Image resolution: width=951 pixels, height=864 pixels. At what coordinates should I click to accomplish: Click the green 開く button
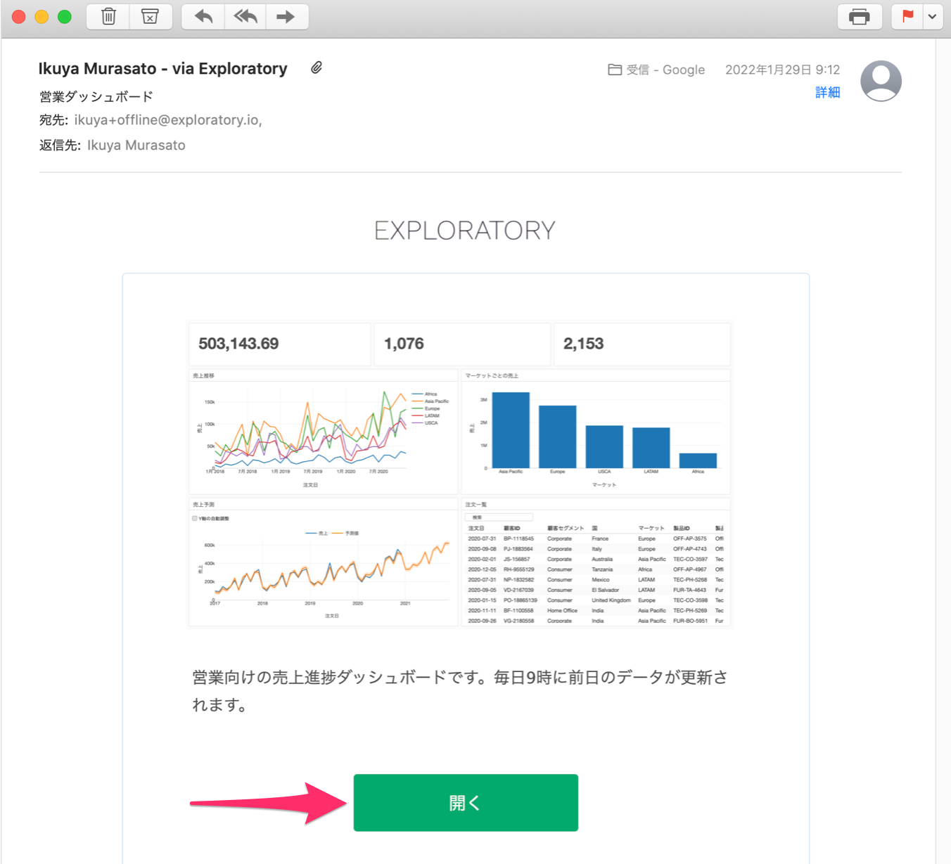coord(466,803)
